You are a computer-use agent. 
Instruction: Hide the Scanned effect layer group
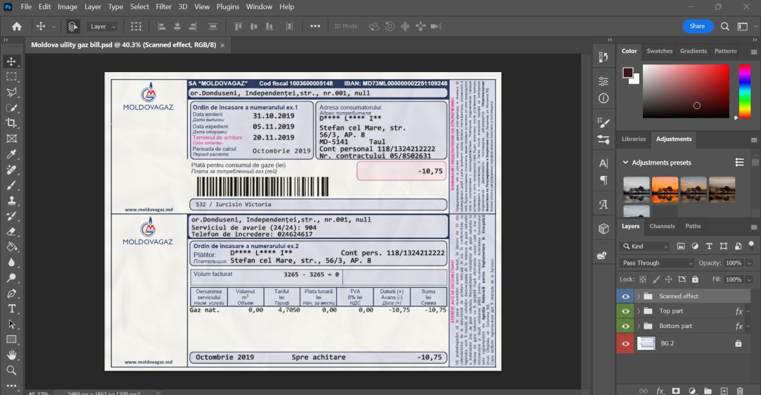625,296
